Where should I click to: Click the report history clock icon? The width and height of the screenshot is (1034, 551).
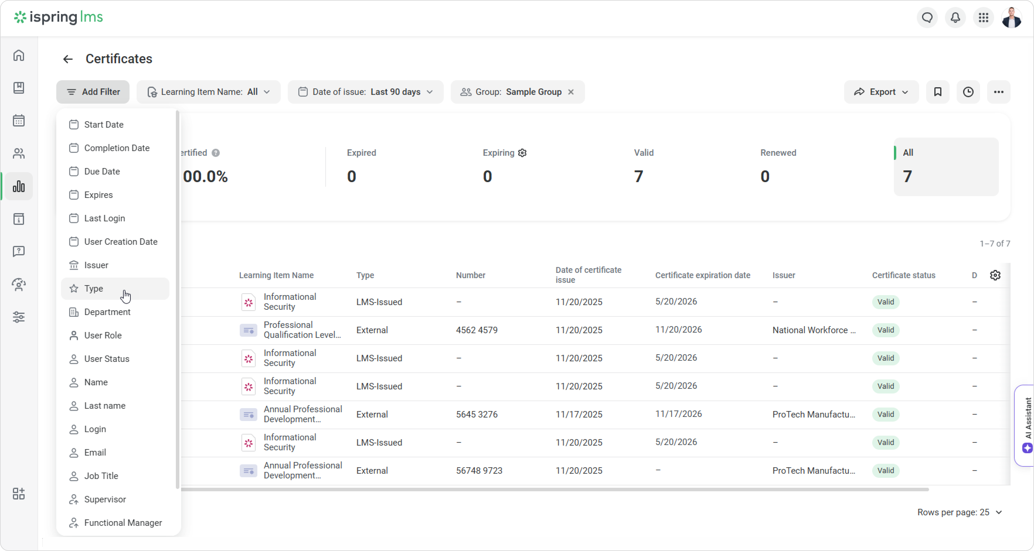968,92
